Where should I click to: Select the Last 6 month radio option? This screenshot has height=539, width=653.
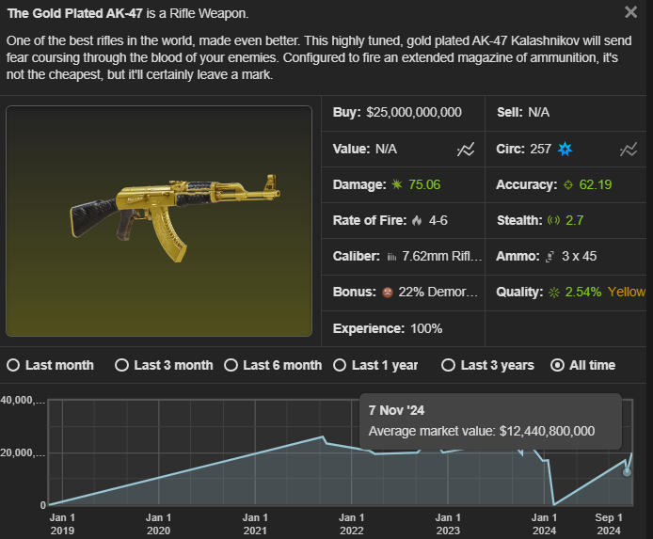click(231, 365)
